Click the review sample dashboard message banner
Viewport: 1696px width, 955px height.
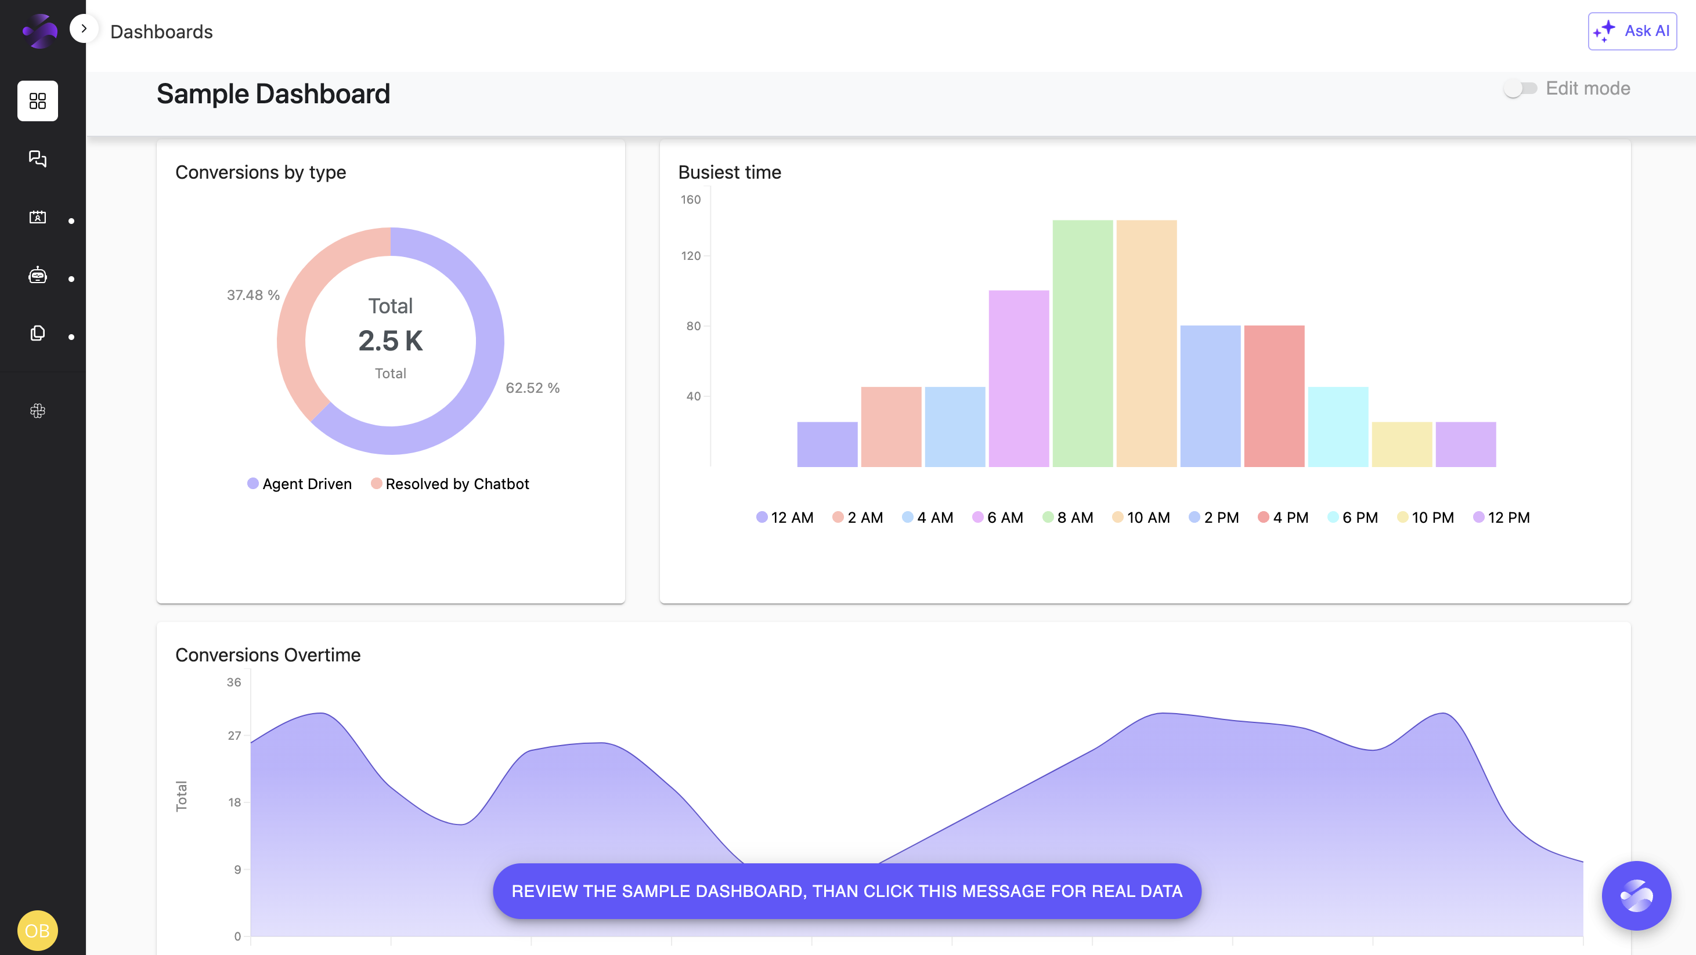pyautogui.click(x=847, y=891)
